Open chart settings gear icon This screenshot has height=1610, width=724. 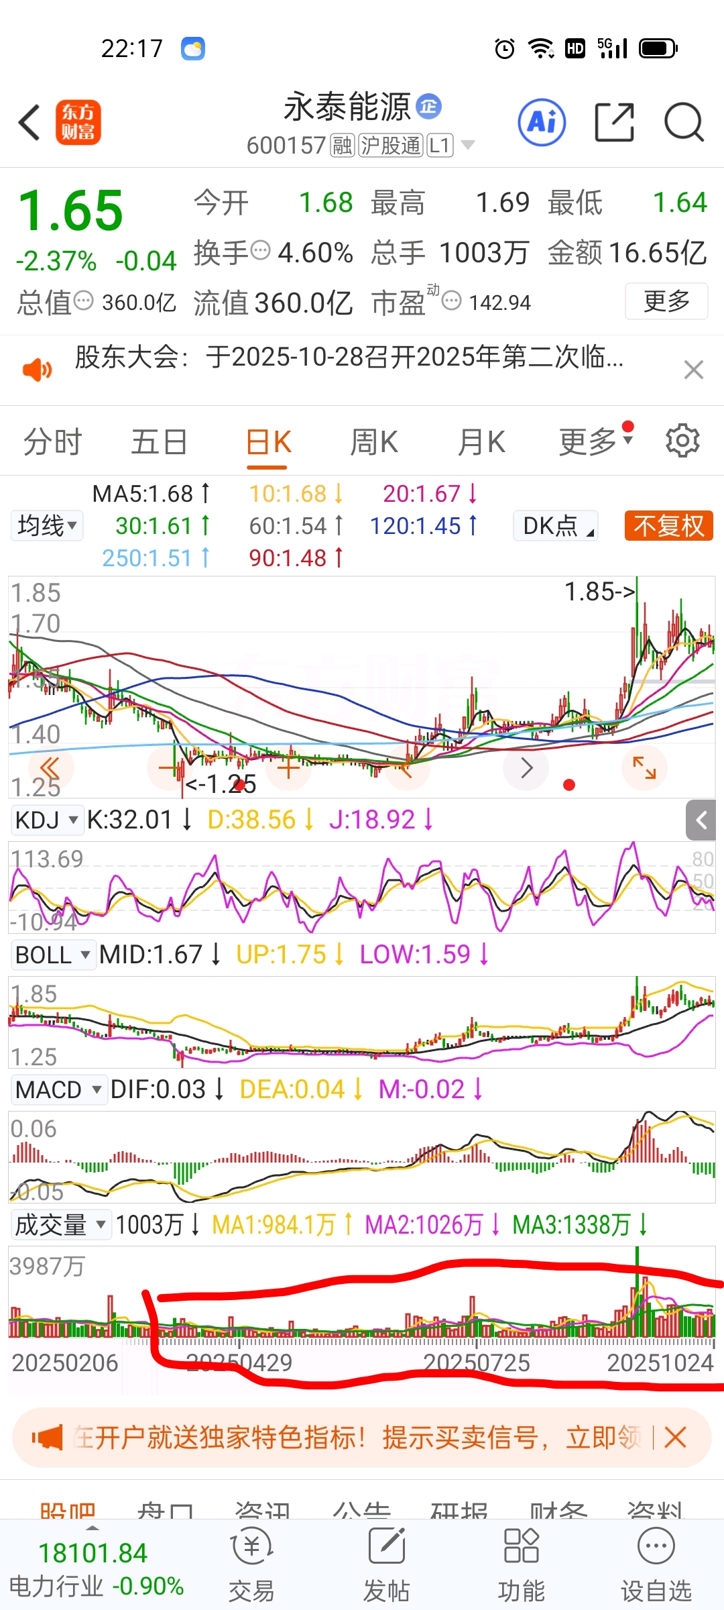(682, 441)
